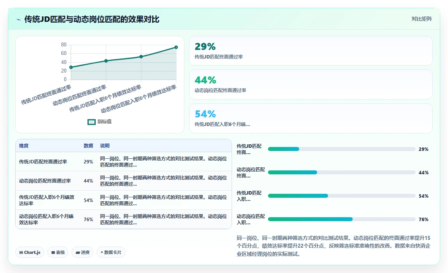Click the 数据卡片 tag chip

(111, 252)
